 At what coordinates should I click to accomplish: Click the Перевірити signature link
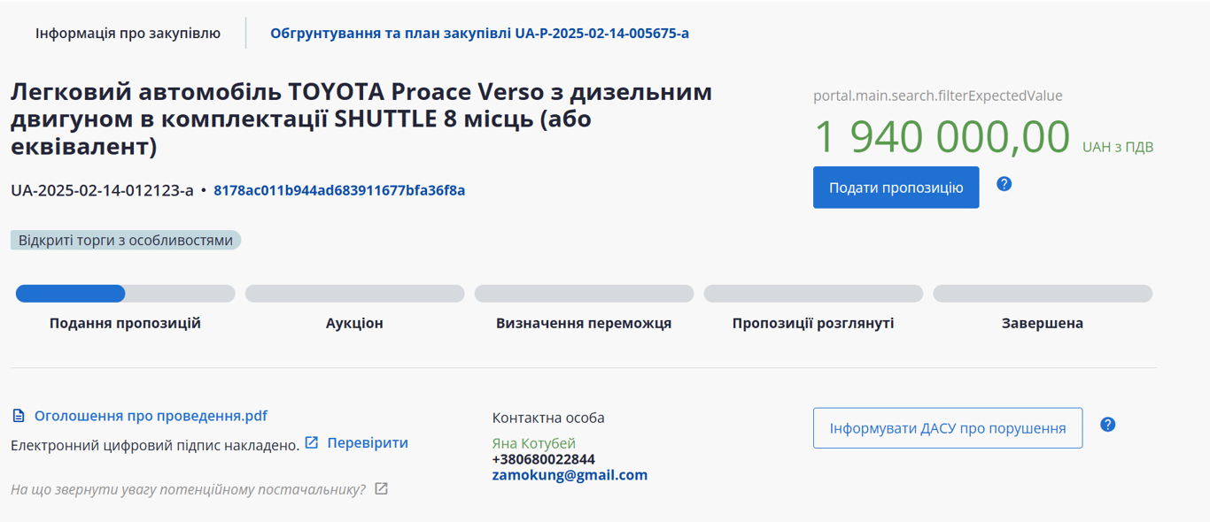(x=368, y=442)
